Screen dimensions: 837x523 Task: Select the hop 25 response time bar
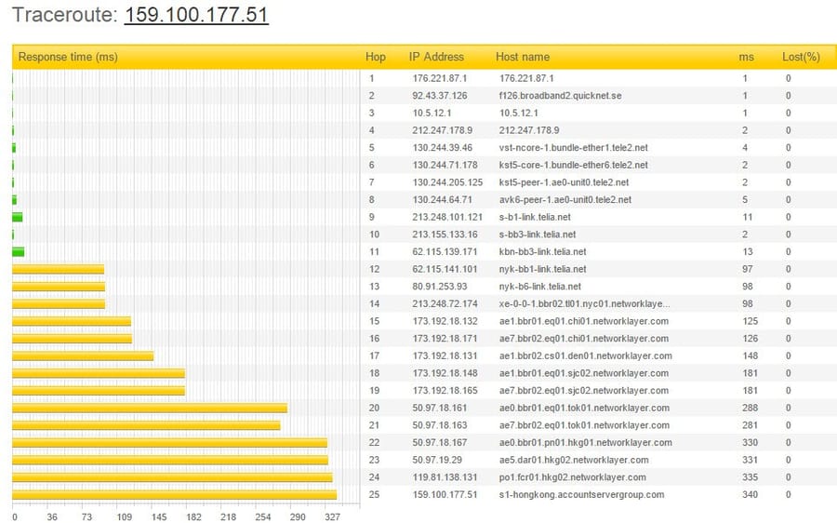(175, 495)
